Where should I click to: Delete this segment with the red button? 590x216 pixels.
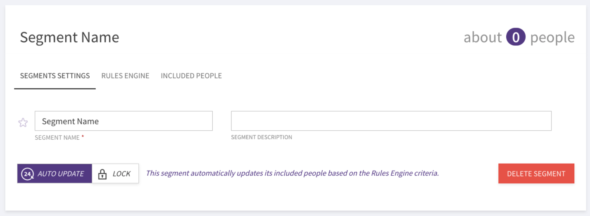536,174
